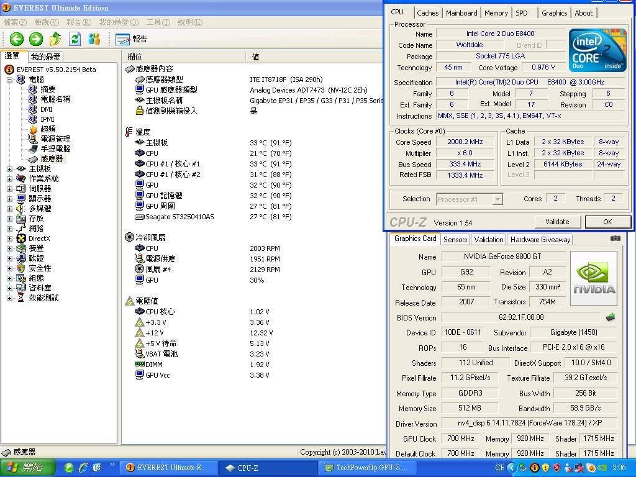Screen dimensions: 636x477
Task: Expand the 軟體 tree node
Action: 10,258
